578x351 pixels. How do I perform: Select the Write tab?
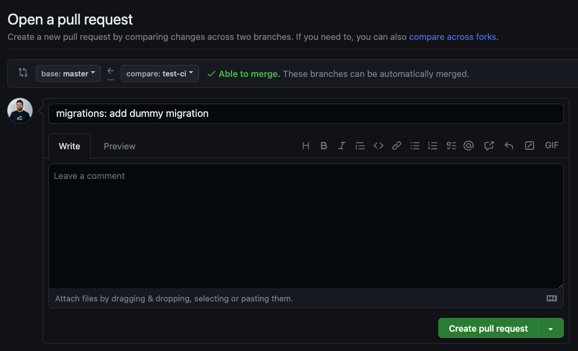pyautogui.click(x=69, y=146)
